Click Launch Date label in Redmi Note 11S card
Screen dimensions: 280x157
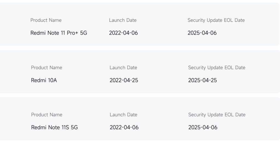pyautogui.click(x=123, y=115)
